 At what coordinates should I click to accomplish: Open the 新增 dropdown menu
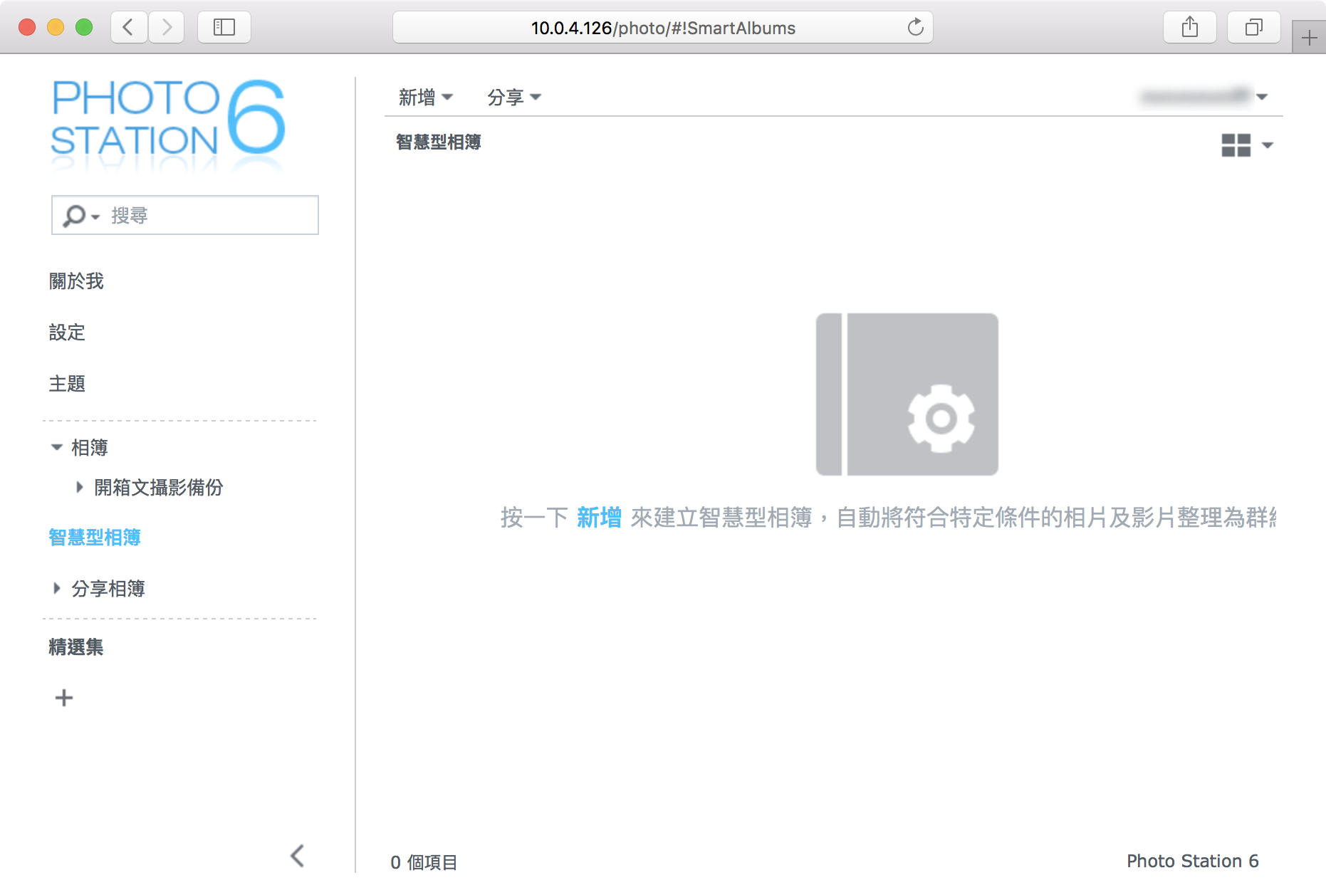(x=425, y=97)
